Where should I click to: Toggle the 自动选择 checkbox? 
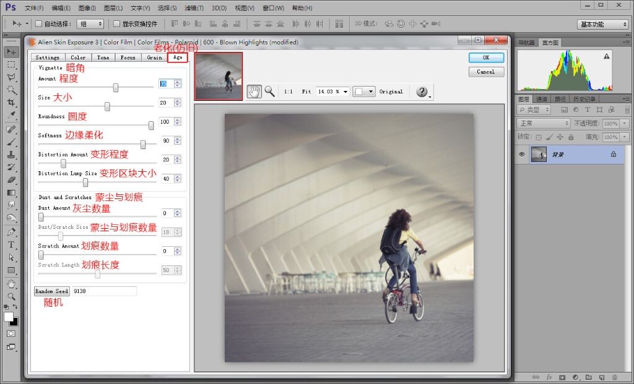[x=39, y=24]
